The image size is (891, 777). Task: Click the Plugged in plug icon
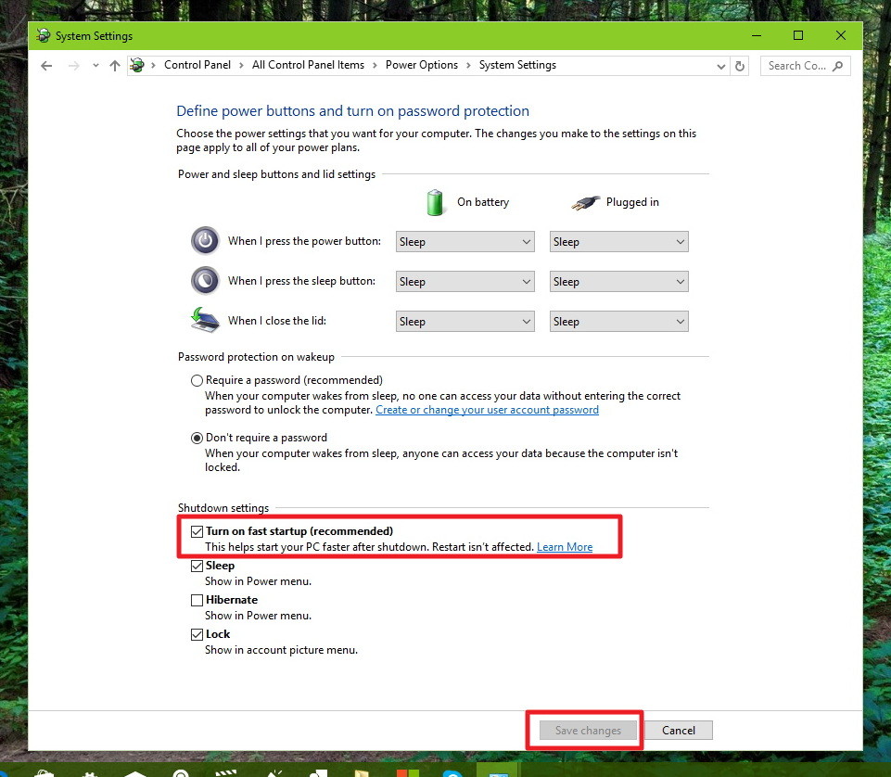585,202
